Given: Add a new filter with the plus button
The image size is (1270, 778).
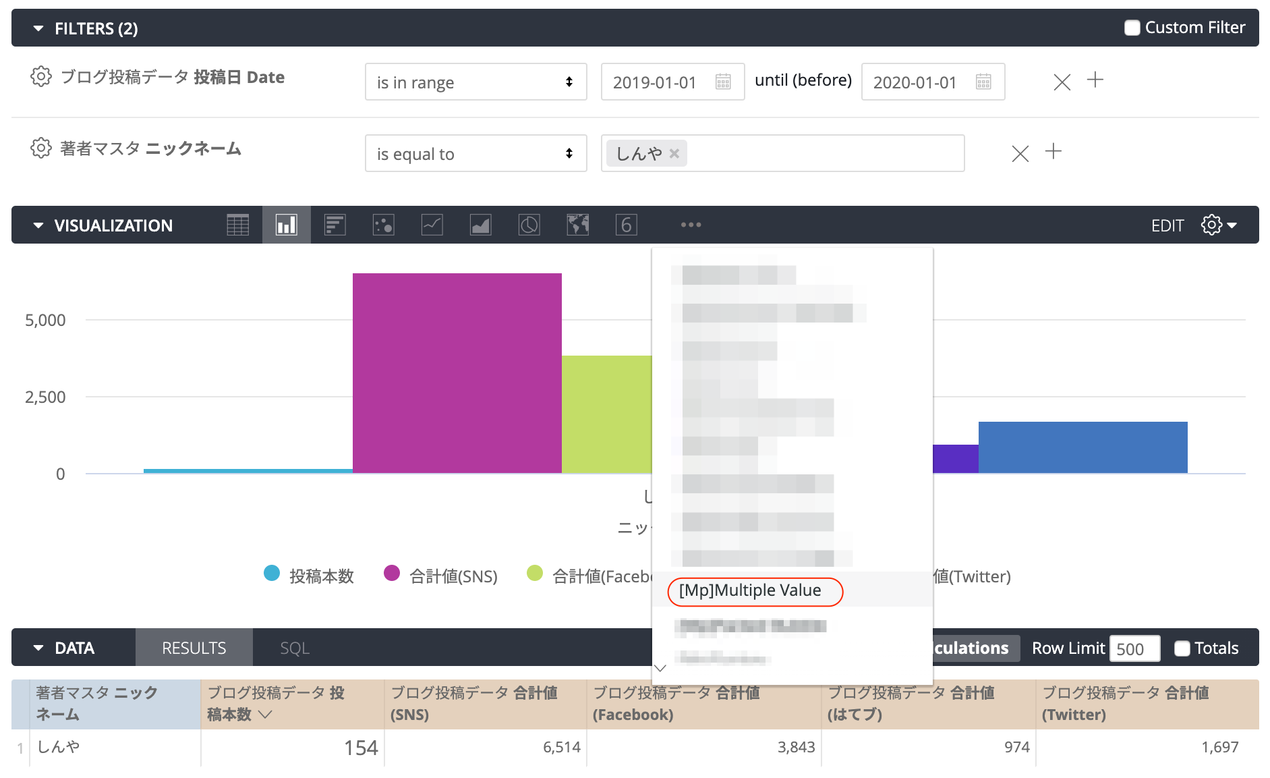Looking at the screenshot, I should pyautogui.click(x=1095, y=80).
